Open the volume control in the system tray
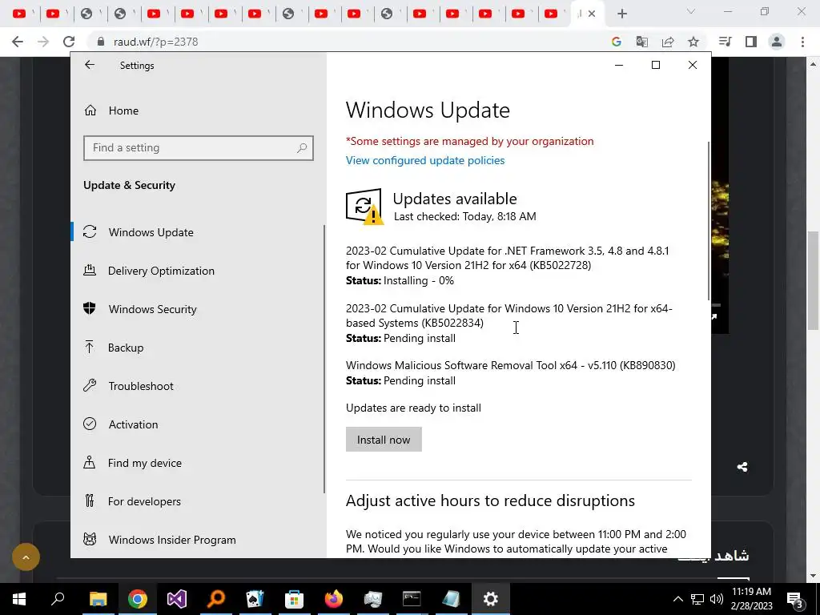This screenshot has width=820, height=615. (717, 599)
